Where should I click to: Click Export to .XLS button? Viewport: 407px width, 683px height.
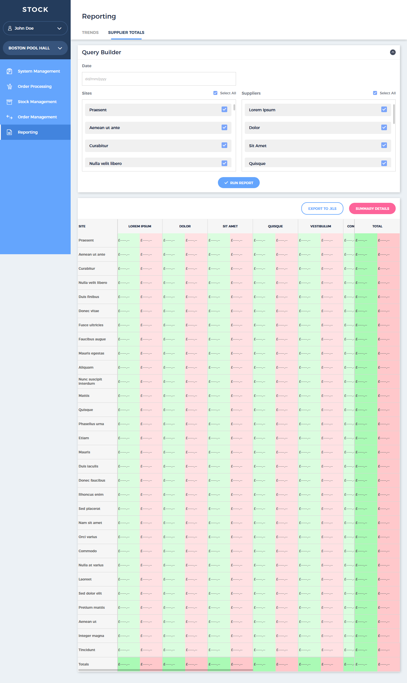[322, 208]
